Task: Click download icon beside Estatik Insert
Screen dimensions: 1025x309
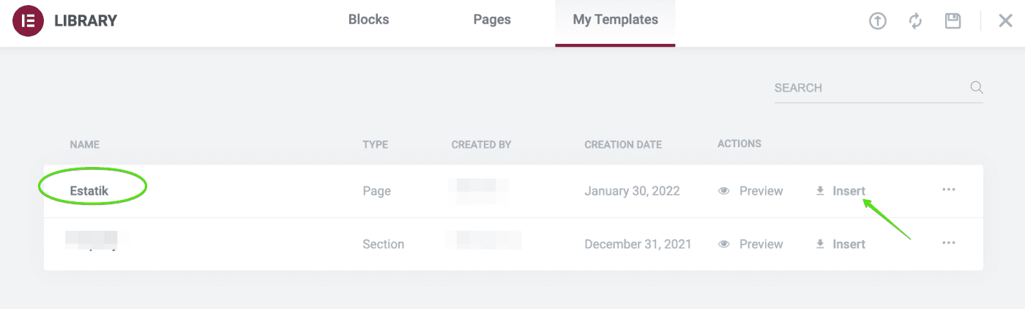Action: [x=820, y=191]
